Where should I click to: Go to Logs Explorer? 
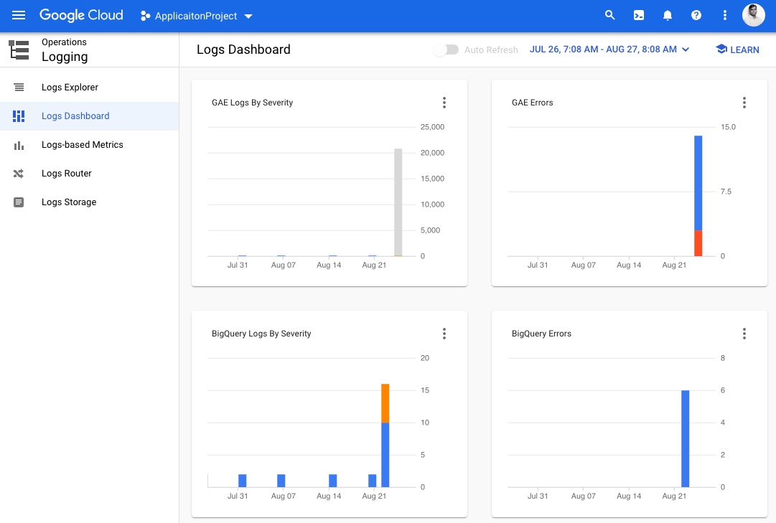tap(89, 88)
